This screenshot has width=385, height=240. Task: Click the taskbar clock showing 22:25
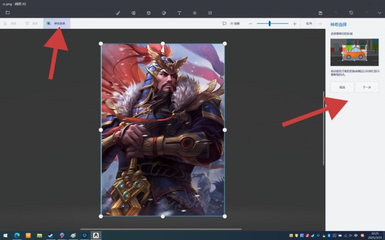coord(375,236)
